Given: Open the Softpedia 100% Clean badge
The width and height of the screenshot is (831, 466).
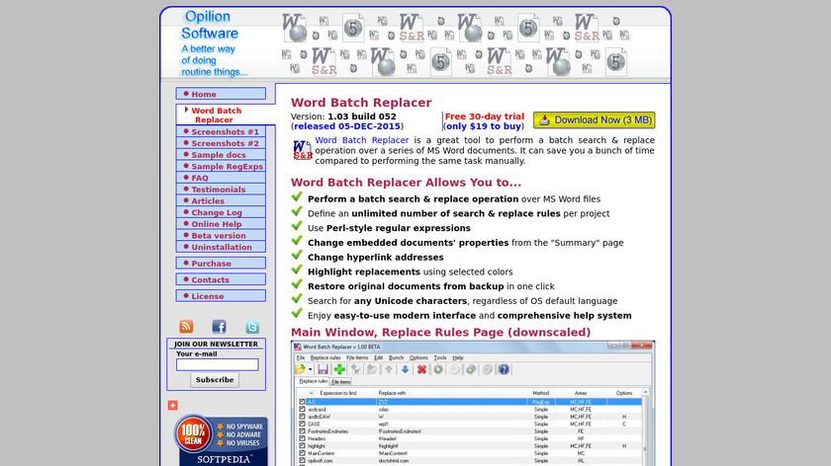Looking at the screenshot, I should coord(221,440).
